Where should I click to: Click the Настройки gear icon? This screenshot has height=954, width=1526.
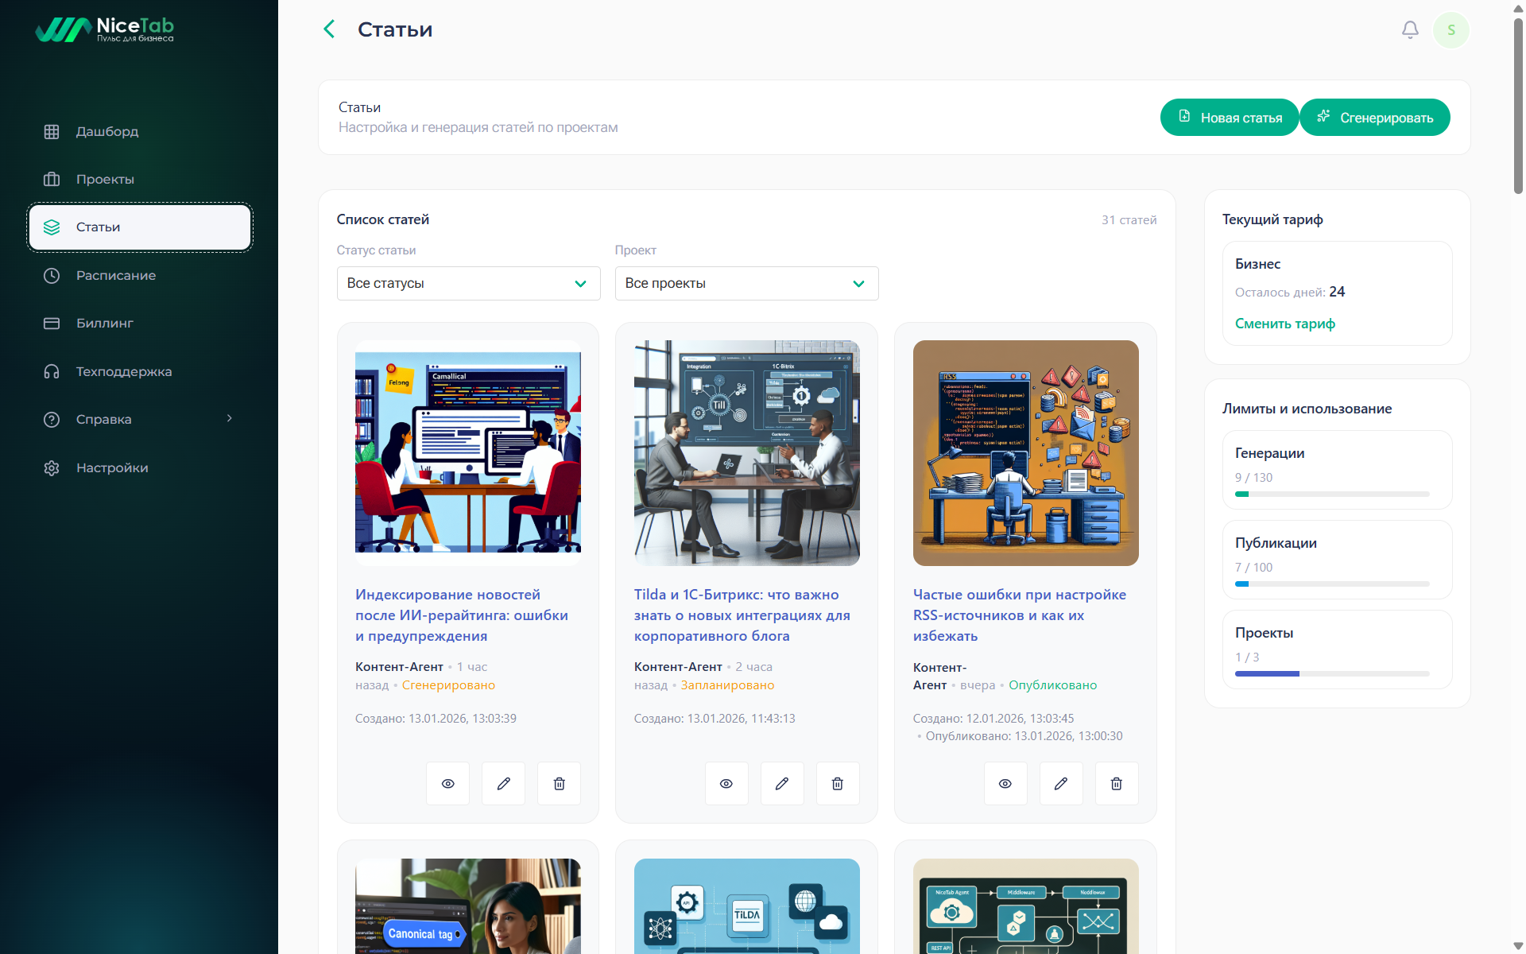click(52, 467)
